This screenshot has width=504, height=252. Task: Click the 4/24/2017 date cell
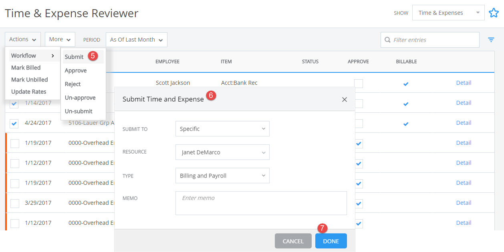[x=38, y=123]
